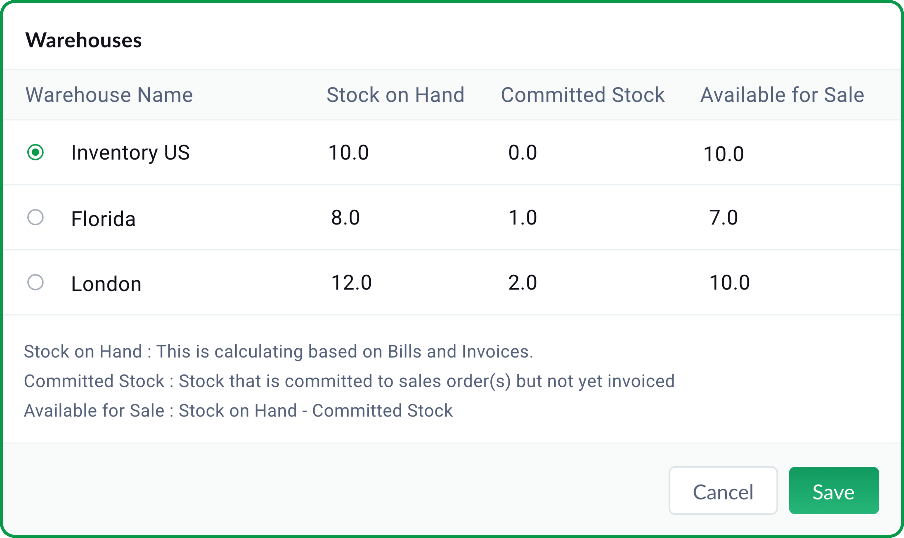The image size is (904, 538).
Task: Click the Warehouses dialog title
Action: tap(84, 40)
